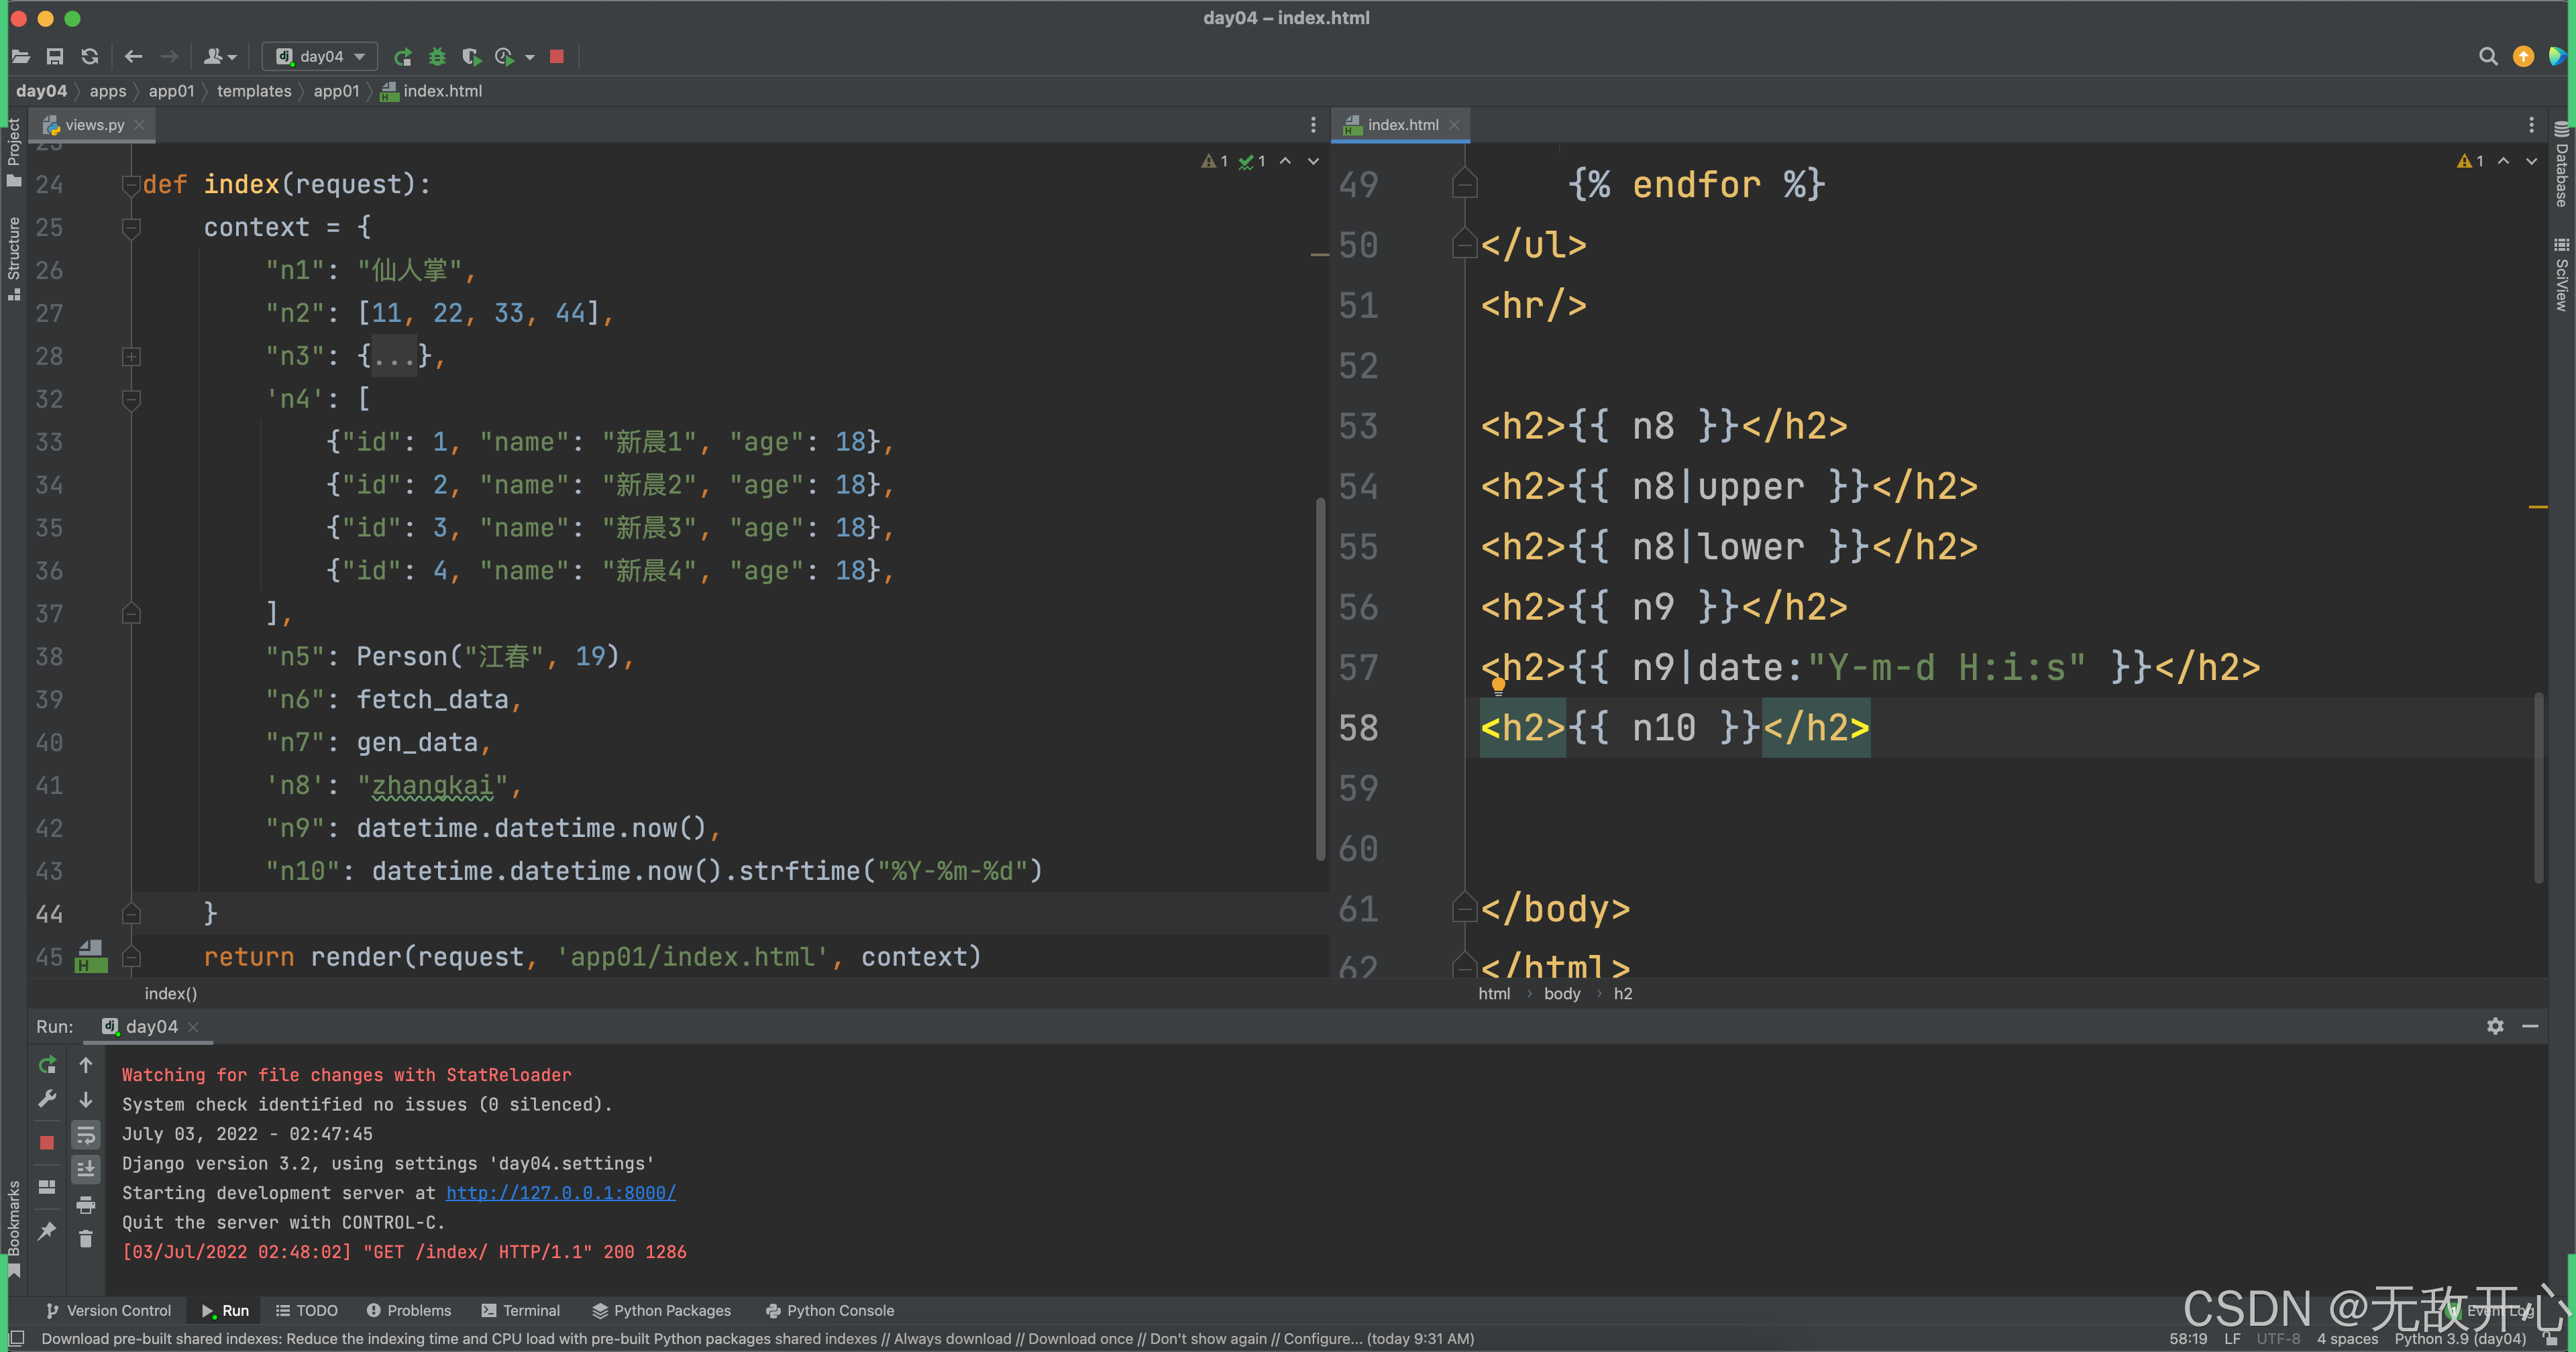Hide the Run tool window

click(x=2530, y=1026)
